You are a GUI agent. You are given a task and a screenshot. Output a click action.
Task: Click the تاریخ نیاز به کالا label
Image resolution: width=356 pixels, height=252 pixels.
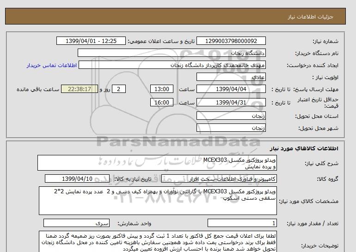(x=133, y=179)
